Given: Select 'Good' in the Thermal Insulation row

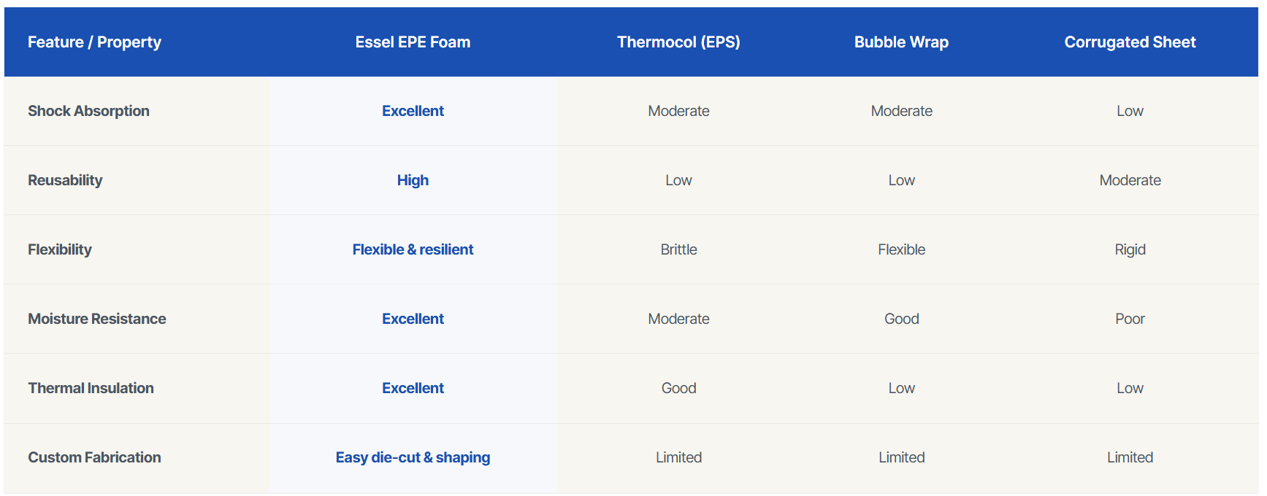Looking at the screenshot, I should [x=678, y=388].
